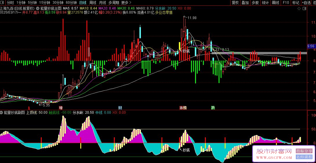Open the 能量抄底主图 indicator dropdown arrow
Viewport: 316px width, 163px height.
tap(38, 8)
